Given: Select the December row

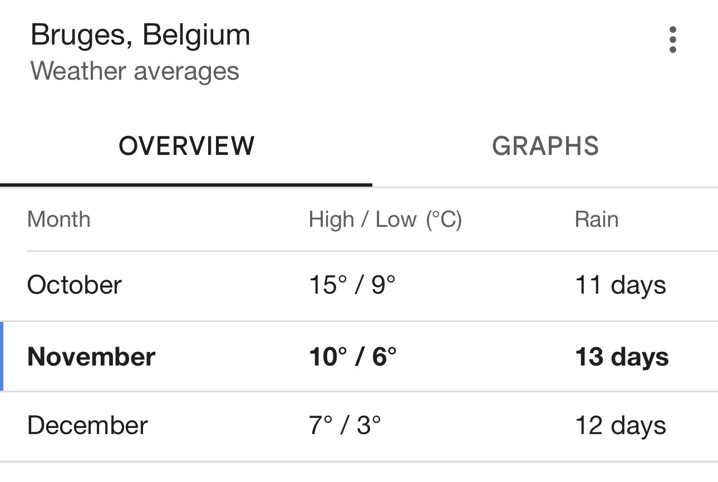Looking at the screenshot, I should (x=359, y=426).
